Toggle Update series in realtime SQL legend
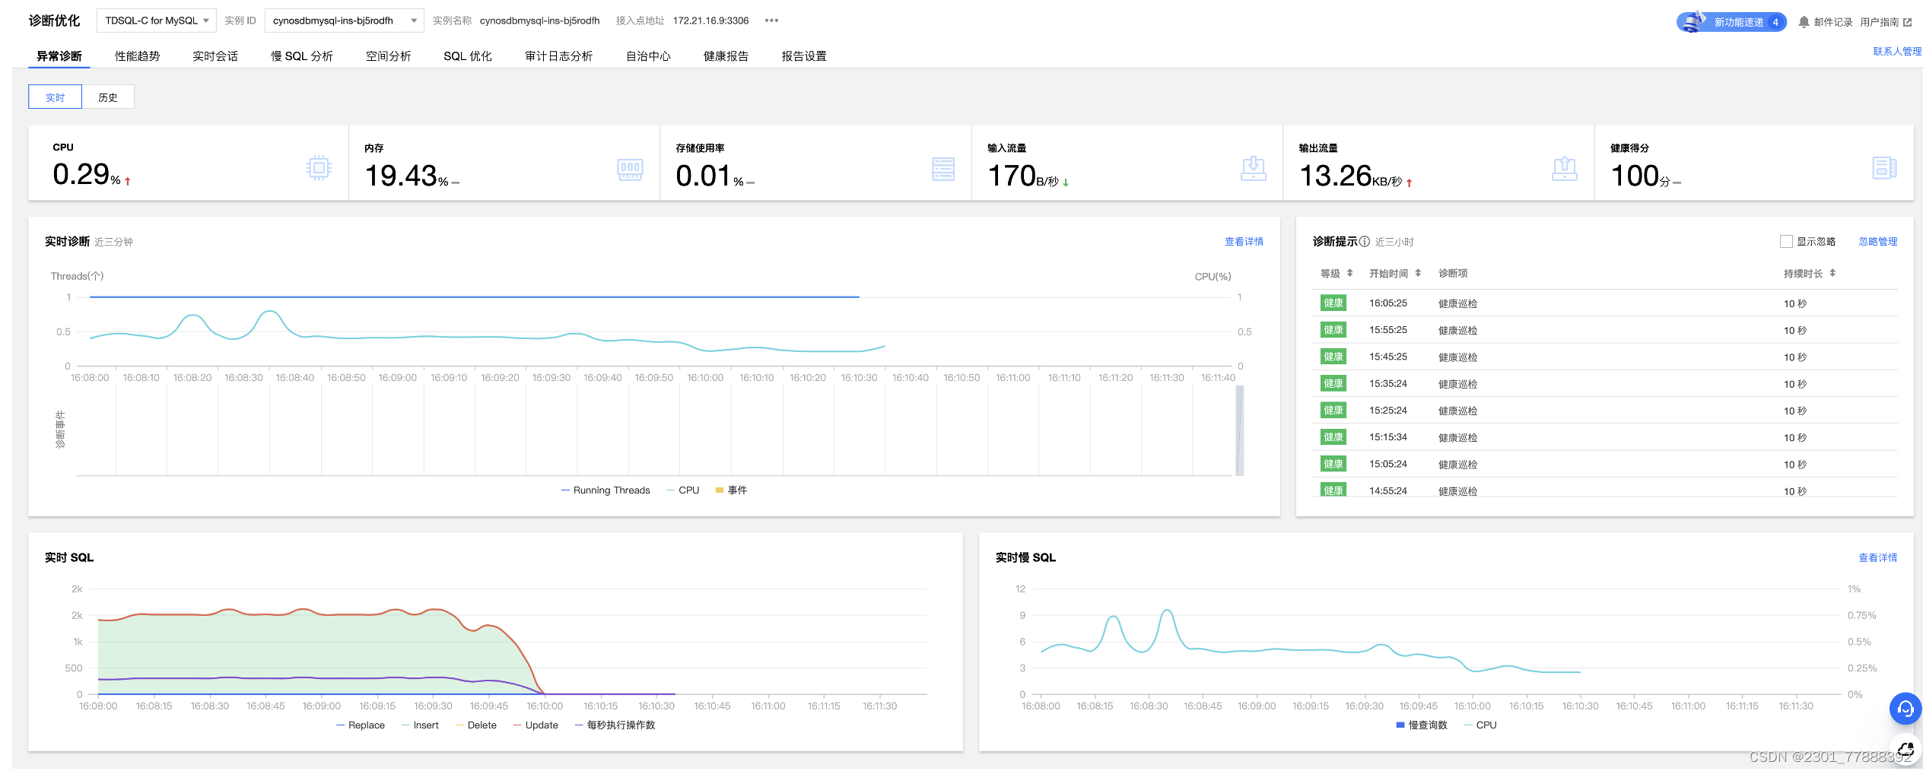This screenshot has width=1923, height=771. coord(536,725)
